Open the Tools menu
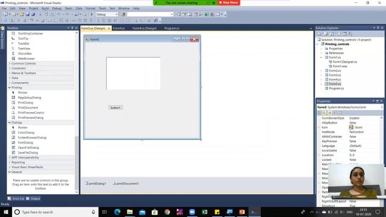This screenshot has height=217, width=386. (103, 8)
